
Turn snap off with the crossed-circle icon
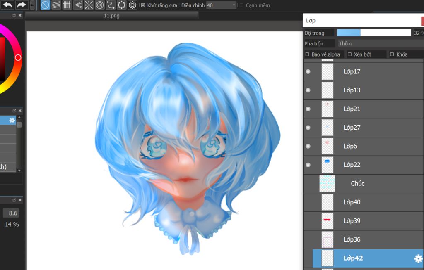(45, 5)
